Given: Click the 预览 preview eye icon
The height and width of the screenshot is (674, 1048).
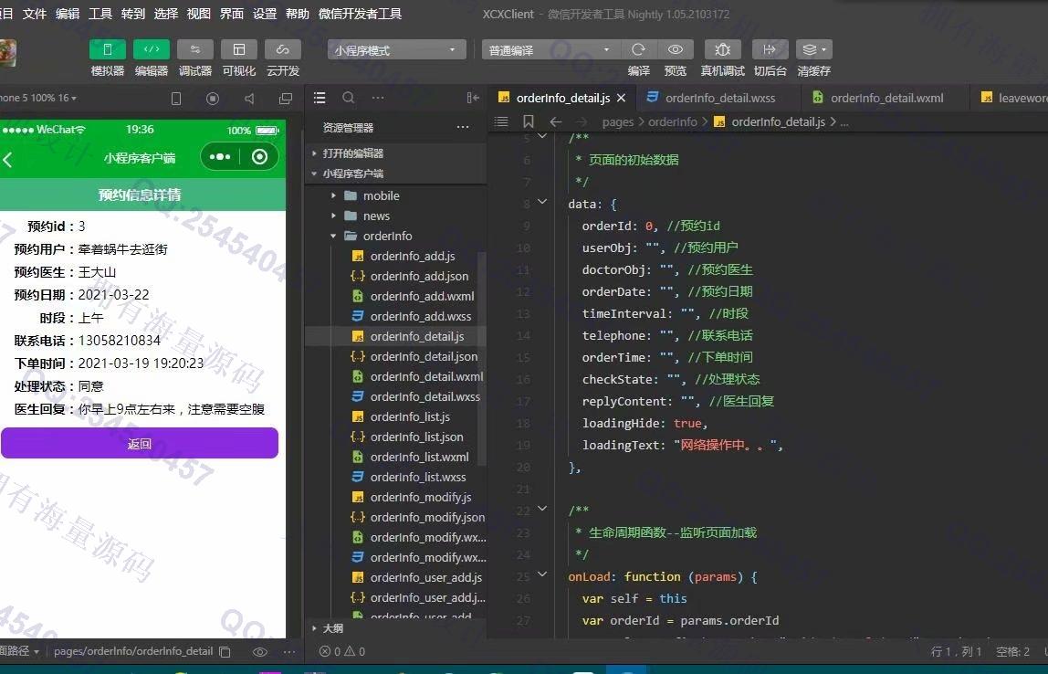Looking at the screenshot, I should 675,49.
